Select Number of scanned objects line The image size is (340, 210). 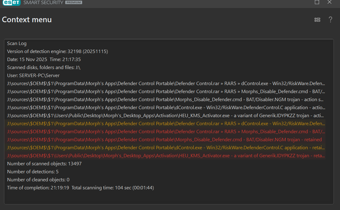tap(44, 163)
